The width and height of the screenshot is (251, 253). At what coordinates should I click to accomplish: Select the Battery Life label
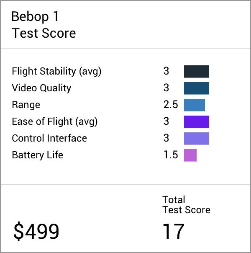(37, 155)
